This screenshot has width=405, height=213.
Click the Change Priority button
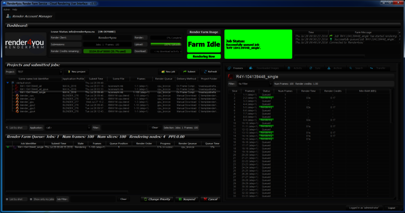click(x=156, y=199)
